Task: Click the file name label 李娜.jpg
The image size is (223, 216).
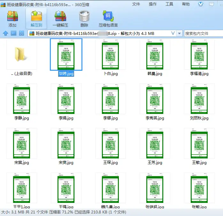Action: point(110,118)
